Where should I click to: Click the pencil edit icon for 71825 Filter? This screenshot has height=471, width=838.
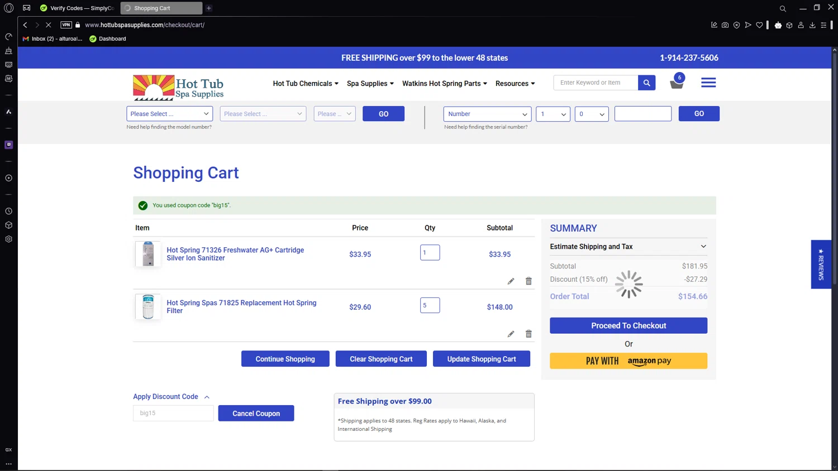tap(511, 334)
